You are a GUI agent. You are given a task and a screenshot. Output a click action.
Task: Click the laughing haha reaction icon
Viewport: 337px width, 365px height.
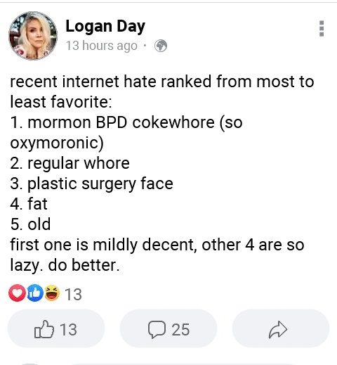[52, 293]
